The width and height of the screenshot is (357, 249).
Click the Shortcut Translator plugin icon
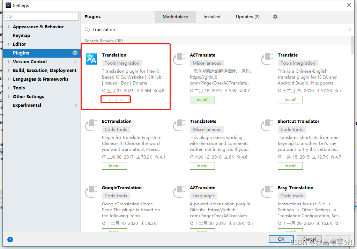tap(267, 125)
